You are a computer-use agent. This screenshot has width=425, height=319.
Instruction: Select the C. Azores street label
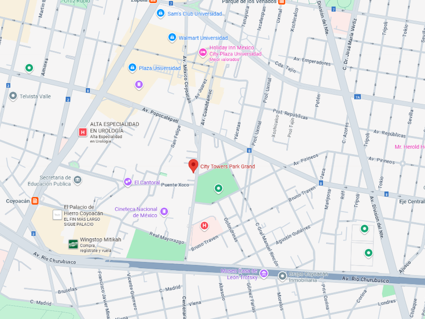tap(345, 133)
